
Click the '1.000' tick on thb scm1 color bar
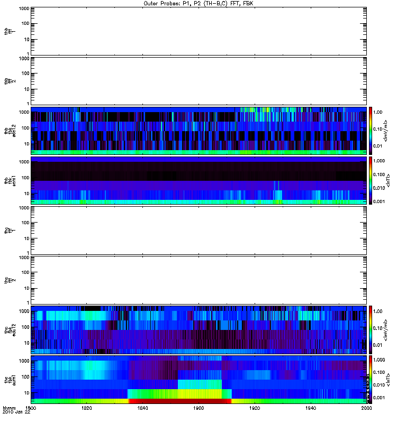[379, 161]
